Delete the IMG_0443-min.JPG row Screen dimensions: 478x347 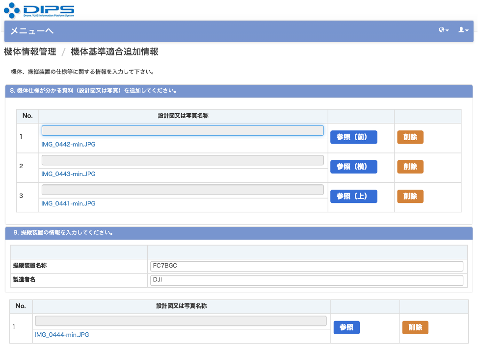pos(410,167)
